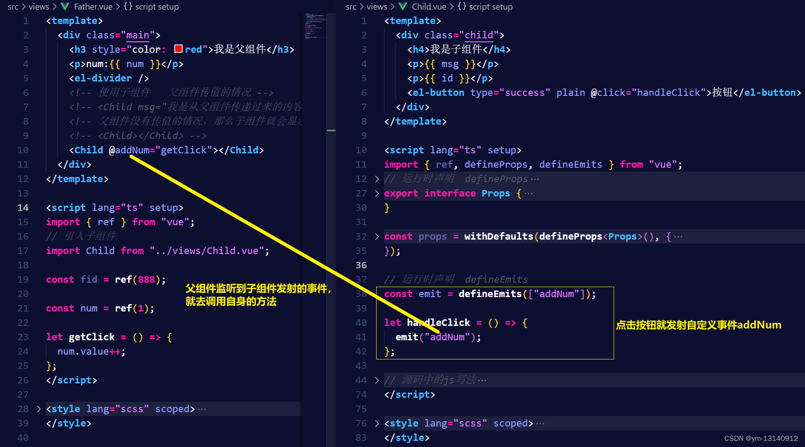805x447 pixels.
Task: Click the red color swatch in h3 style
Action: click(178, 49)
